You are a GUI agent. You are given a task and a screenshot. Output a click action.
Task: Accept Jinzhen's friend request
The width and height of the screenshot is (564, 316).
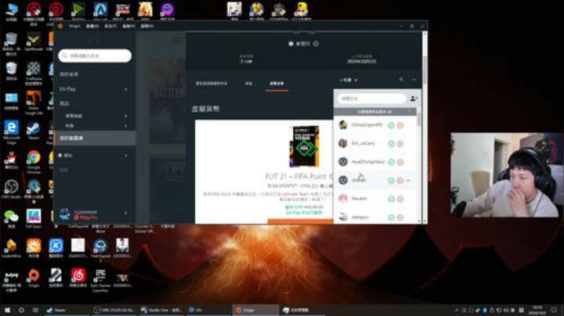pos(391,181)
